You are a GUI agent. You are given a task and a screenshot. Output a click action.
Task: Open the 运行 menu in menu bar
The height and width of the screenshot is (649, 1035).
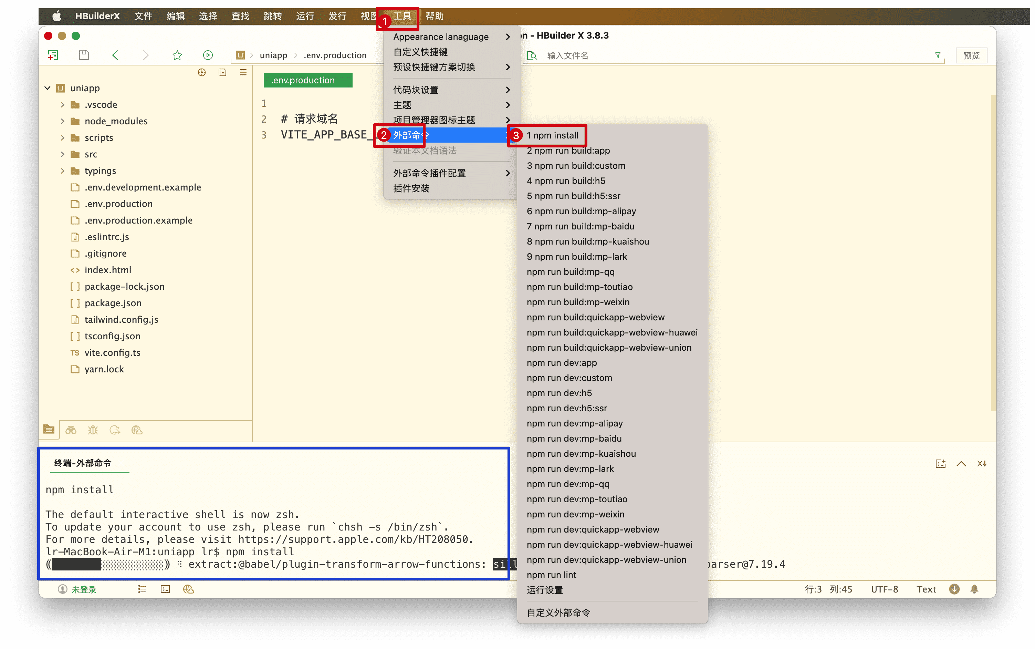pyautogui.click(x=304, y=16)
